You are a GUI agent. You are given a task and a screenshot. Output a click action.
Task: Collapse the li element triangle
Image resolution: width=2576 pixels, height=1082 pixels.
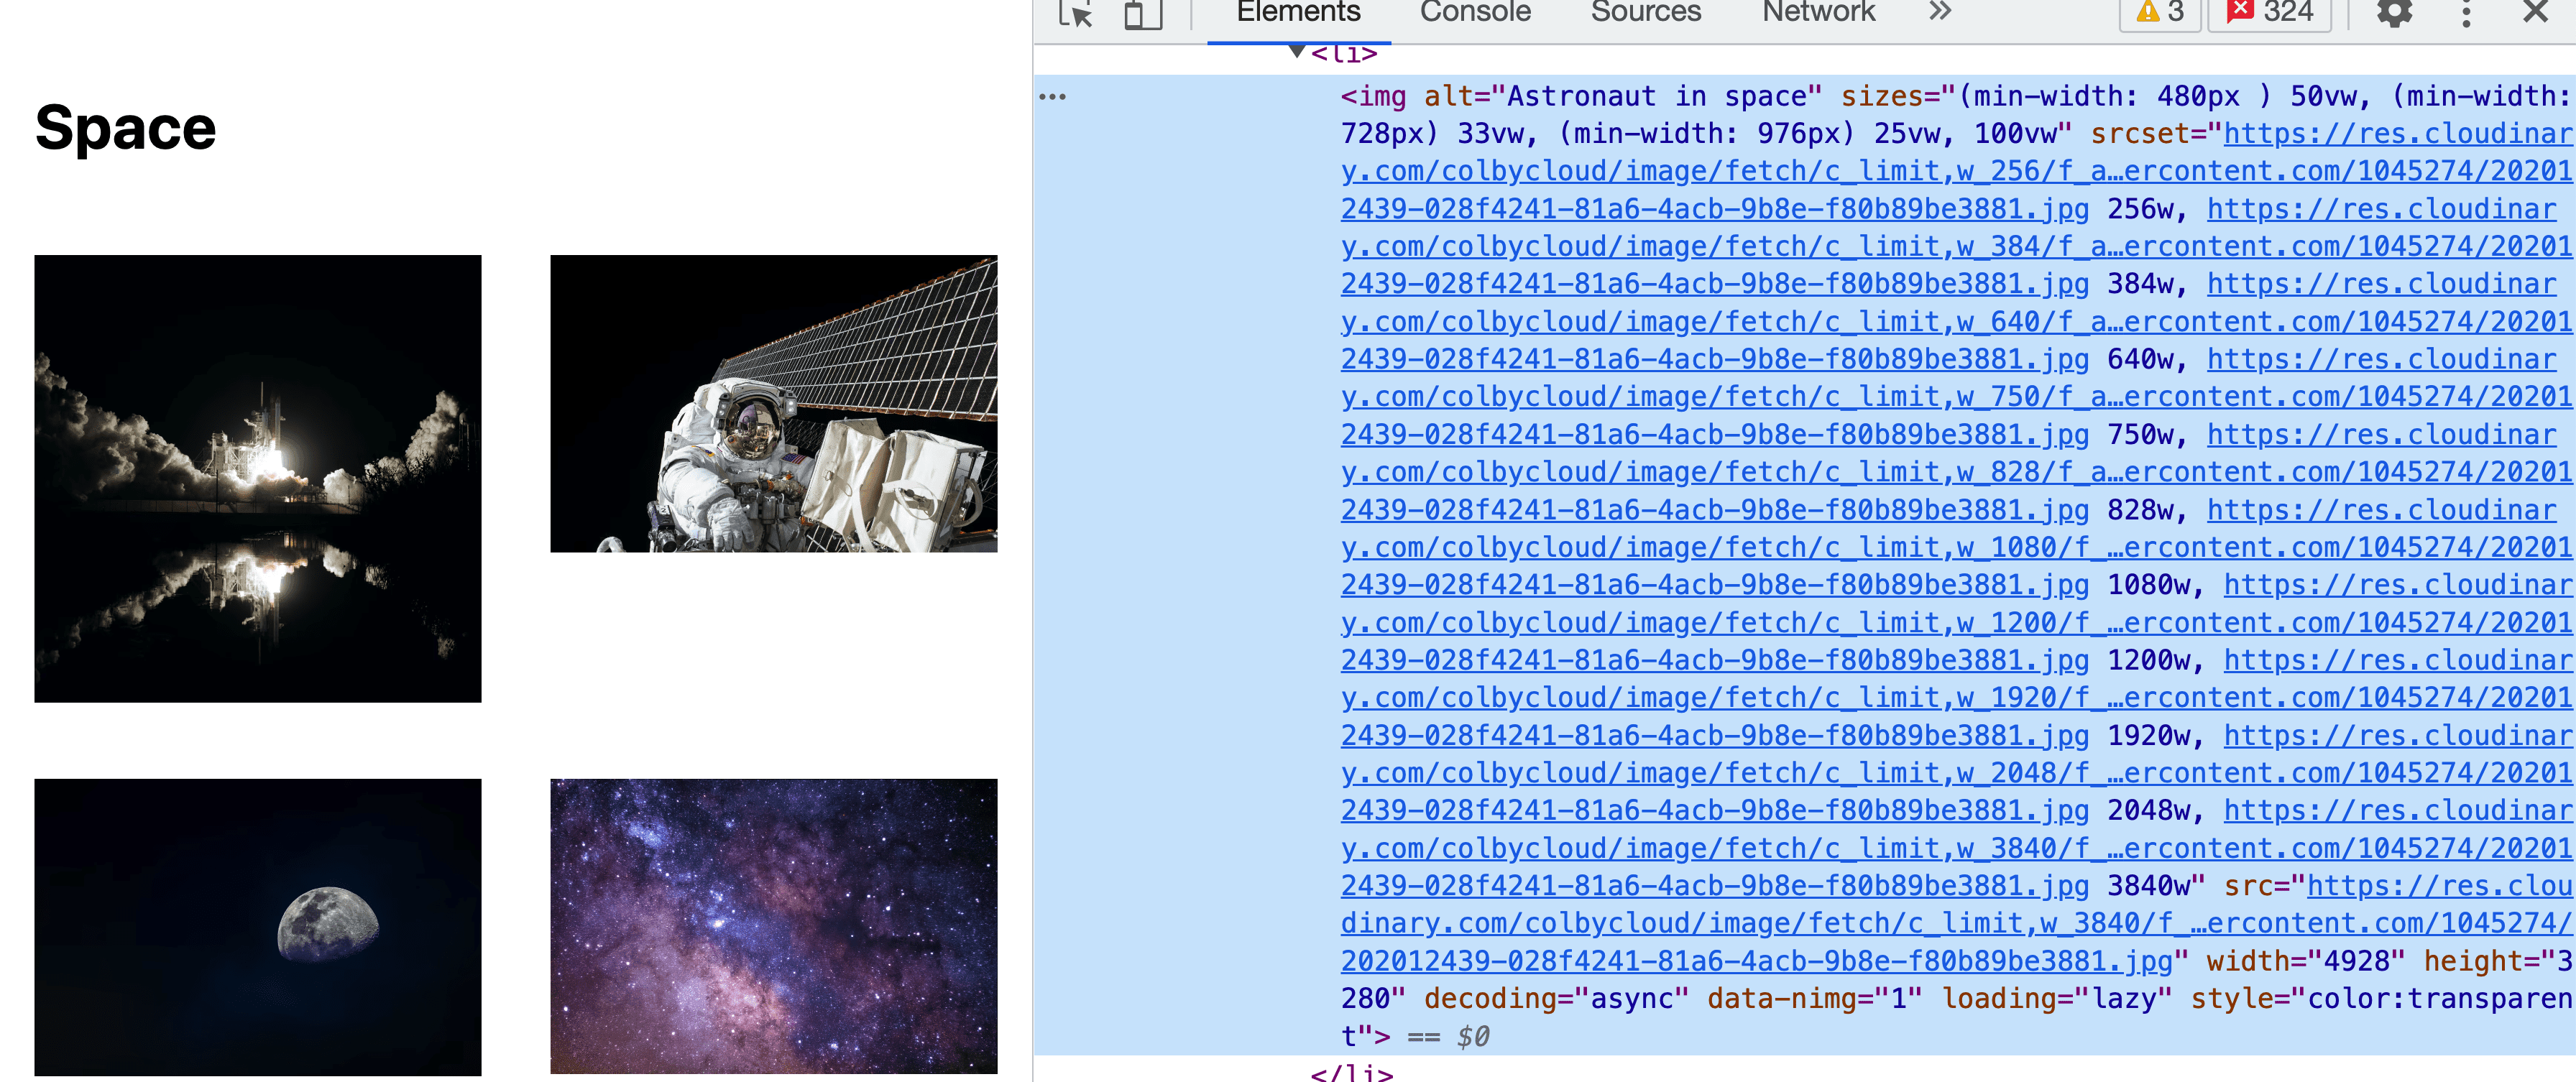pyautogui.click(x=1296, y=51)
